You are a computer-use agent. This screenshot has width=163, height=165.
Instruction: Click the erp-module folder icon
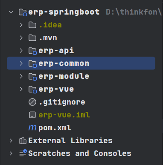click(32, 77)
